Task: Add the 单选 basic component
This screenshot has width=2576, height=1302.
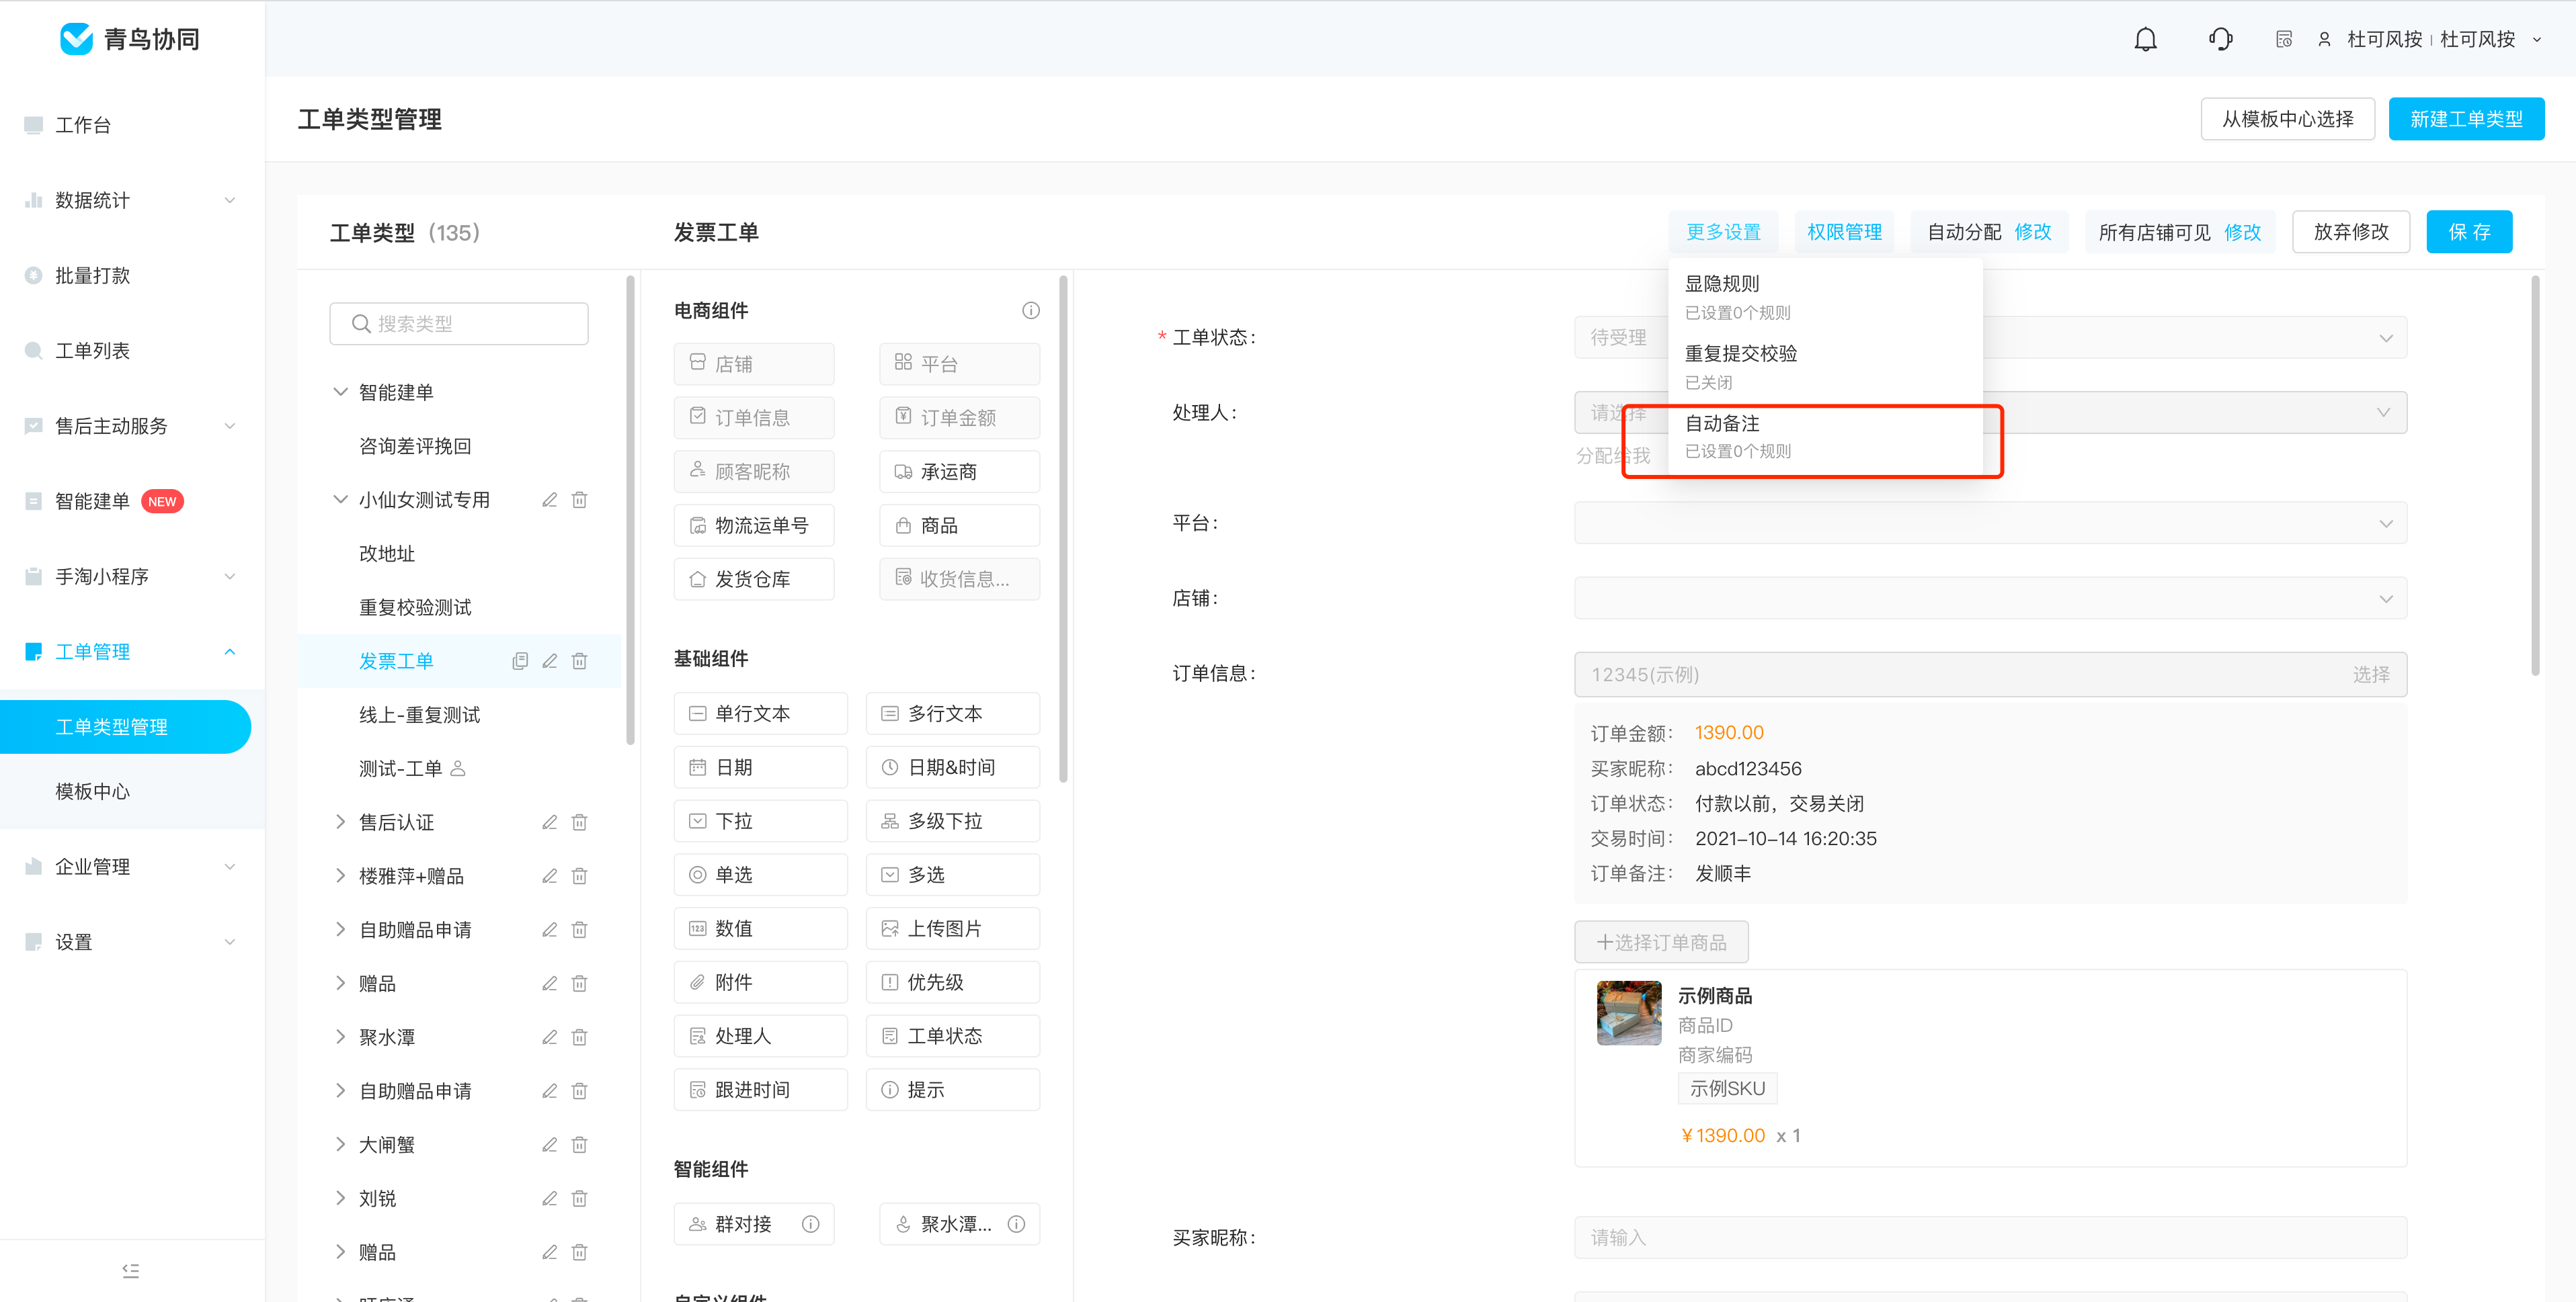Action: coord(760,874)
